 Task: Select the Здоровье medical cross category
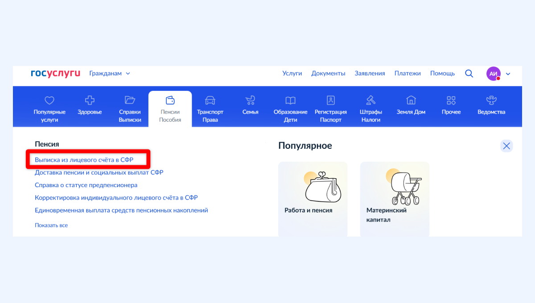click(90, 106)
